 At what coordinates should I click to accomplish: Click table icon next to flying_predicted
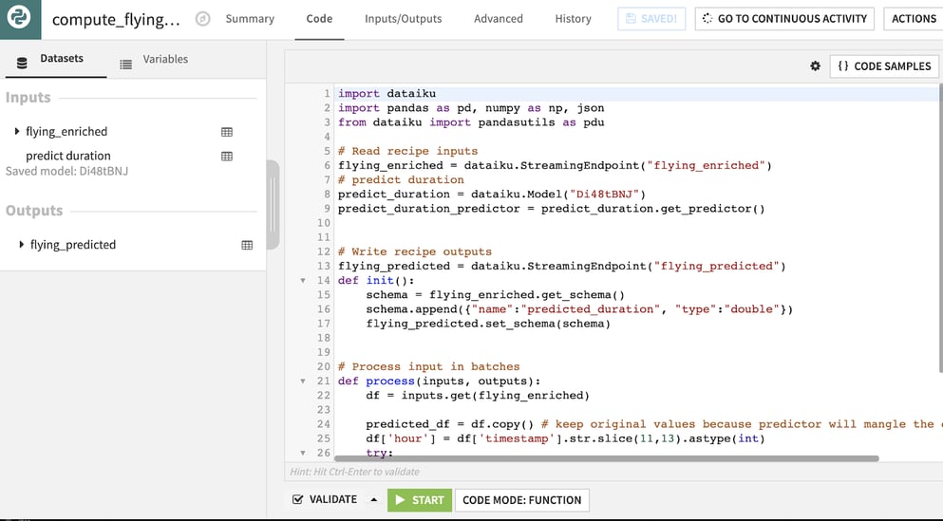click(247, 245)
